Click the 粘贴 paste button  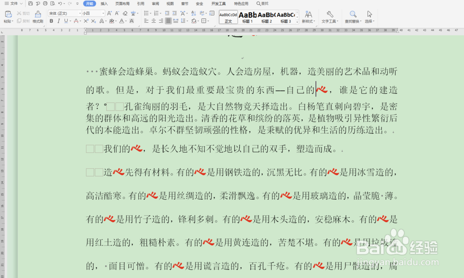[8, 17]
